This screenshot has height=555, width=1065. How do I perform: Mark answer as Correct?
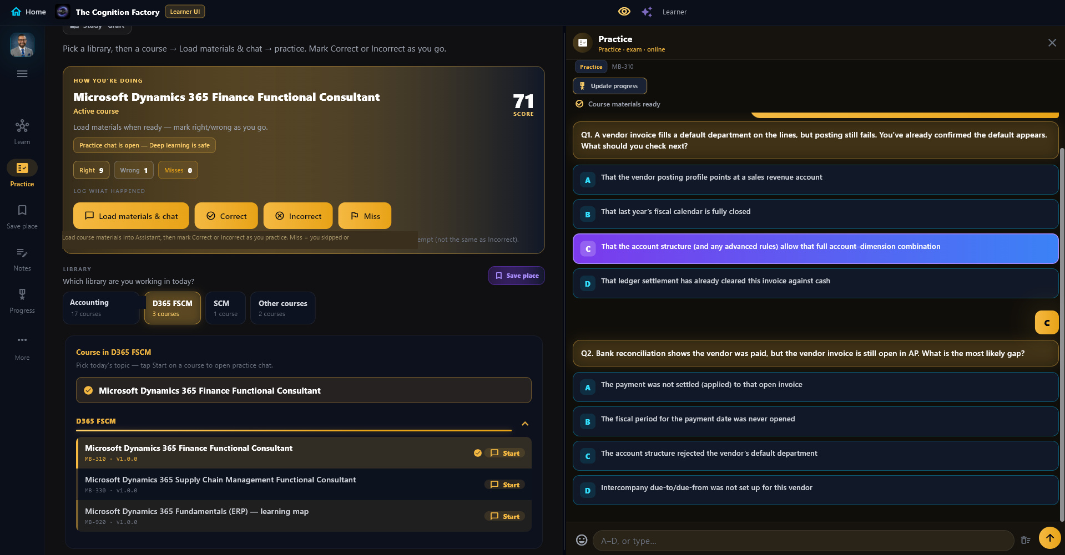226,216
